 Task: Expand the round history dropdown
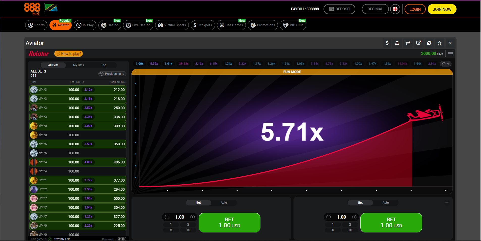click(x=446, y=64)
